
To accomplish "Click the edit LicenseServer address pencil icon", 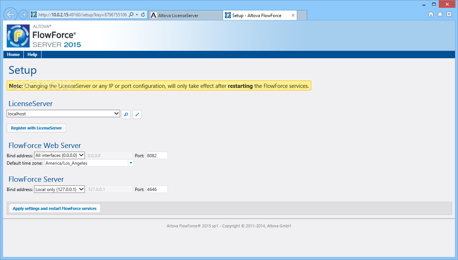I will pos(137,114).
